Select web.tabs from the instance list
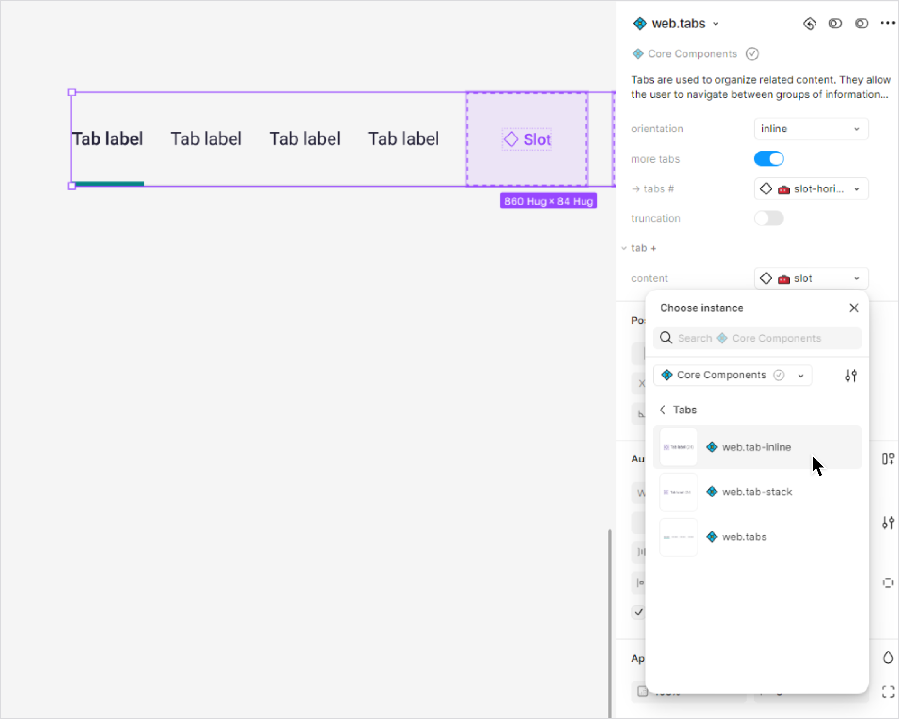The image size is (899, 719). [x=744, y=537]
